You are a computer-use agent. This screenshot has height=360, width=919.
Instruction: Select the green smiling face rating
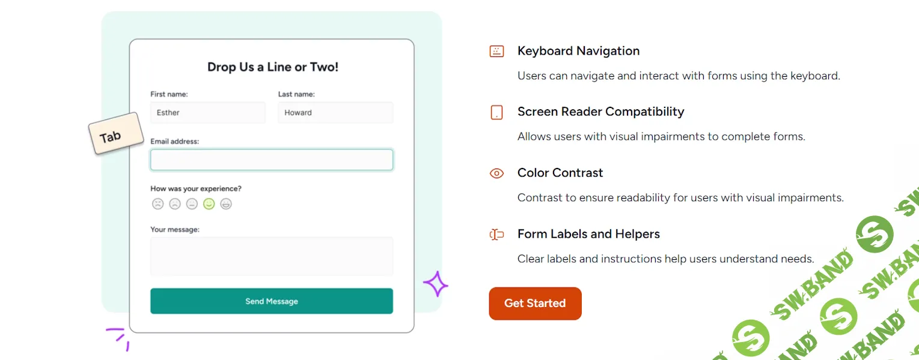209,204
